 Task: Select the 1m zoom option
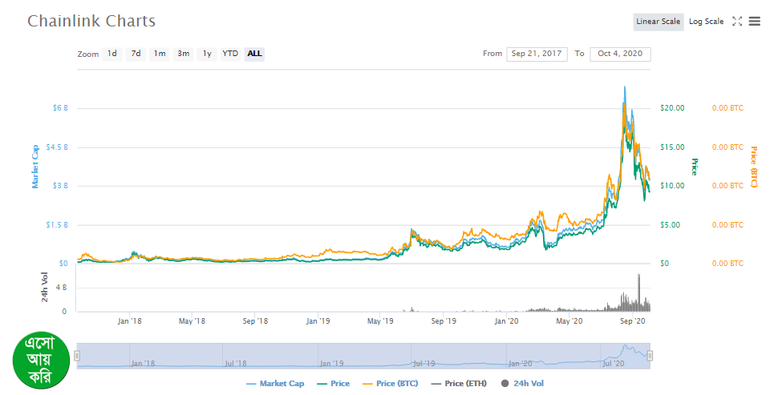tap(160, 54)
